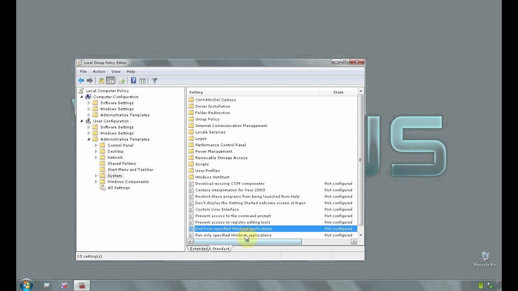Switch to the Standard tab

click(x=221, y=249)
